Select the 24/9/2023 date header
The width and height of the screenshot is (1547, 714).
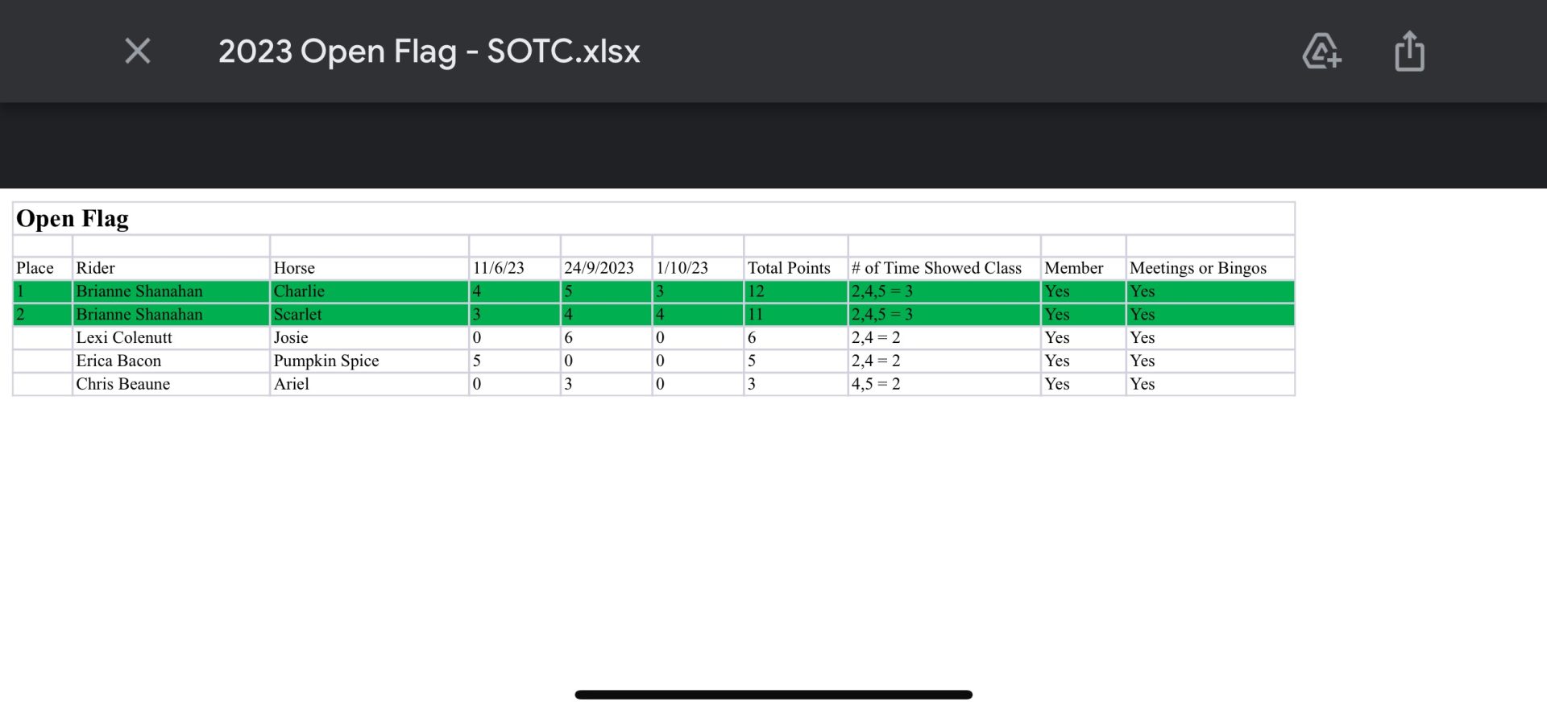click(599, 268)
